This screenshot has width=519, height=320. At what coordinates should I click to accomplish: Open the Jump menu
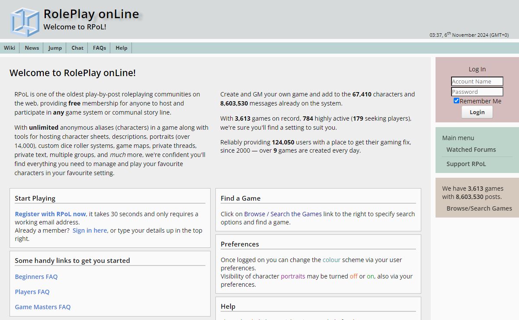(x=55, y=48)
